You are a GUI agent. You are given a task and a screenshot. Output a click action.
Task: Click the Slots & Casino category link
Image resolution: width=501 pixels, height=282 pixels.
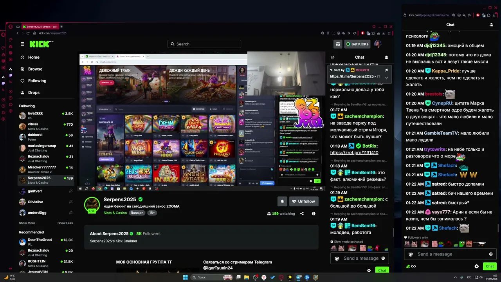point(115,213)
